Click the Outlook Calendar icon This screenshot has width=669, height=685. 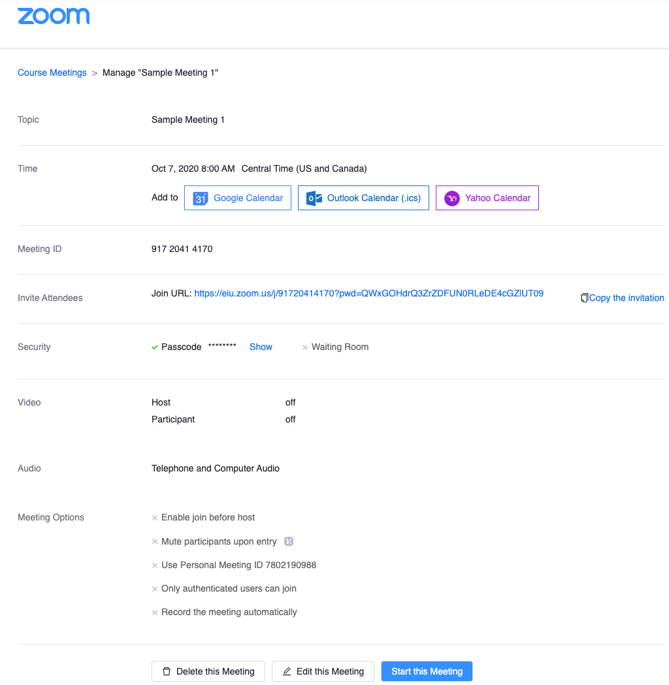point(314,199)
